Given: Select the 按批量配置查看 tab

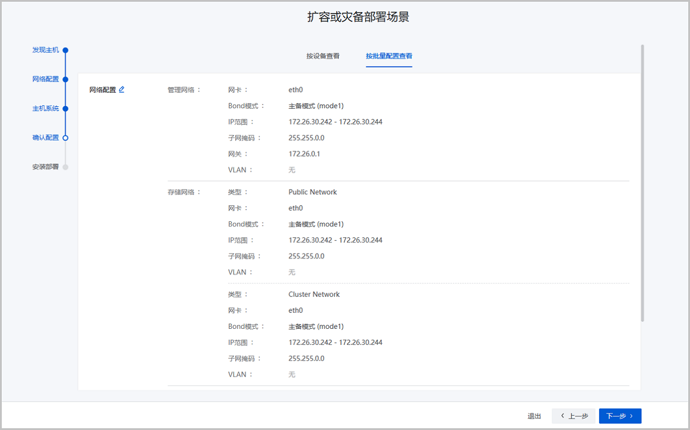Looking at the screenshot, I should pyautogui.click(x=389, y=56).
